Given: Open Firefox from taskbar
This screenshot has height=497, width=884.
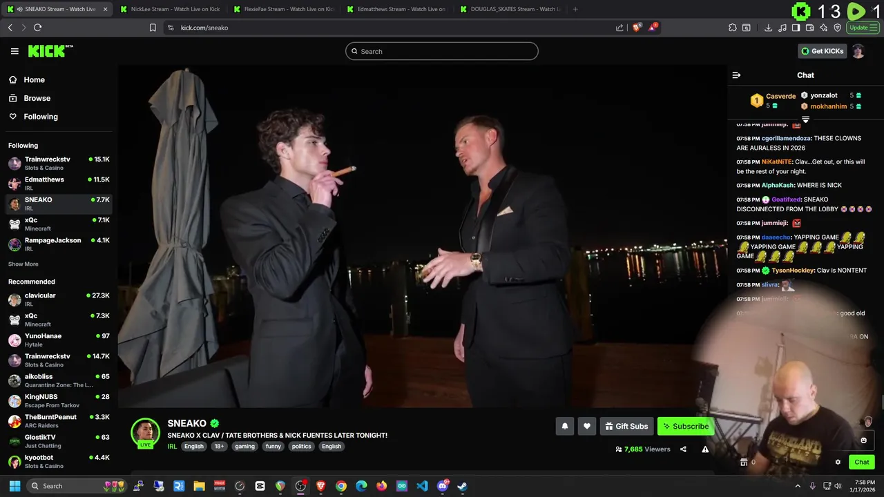Looking at the screenshot, I should [x=381, y=486].
